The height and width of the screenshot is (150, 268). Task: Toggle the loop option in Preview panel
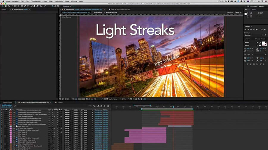[x=262, y=30]
